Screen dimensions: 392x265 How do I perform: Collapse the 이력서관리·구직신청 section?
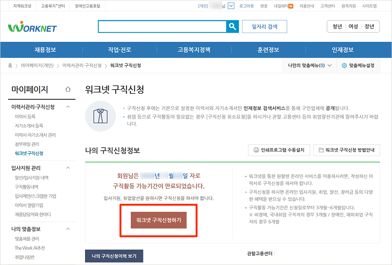tap(68, 107)
